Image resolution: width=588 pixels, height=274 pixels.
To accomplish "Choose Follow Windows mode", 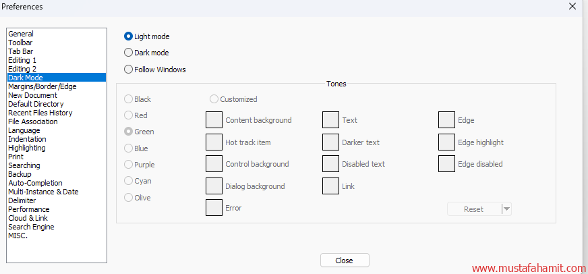I will pyautogui.click(x=129, y=70).
